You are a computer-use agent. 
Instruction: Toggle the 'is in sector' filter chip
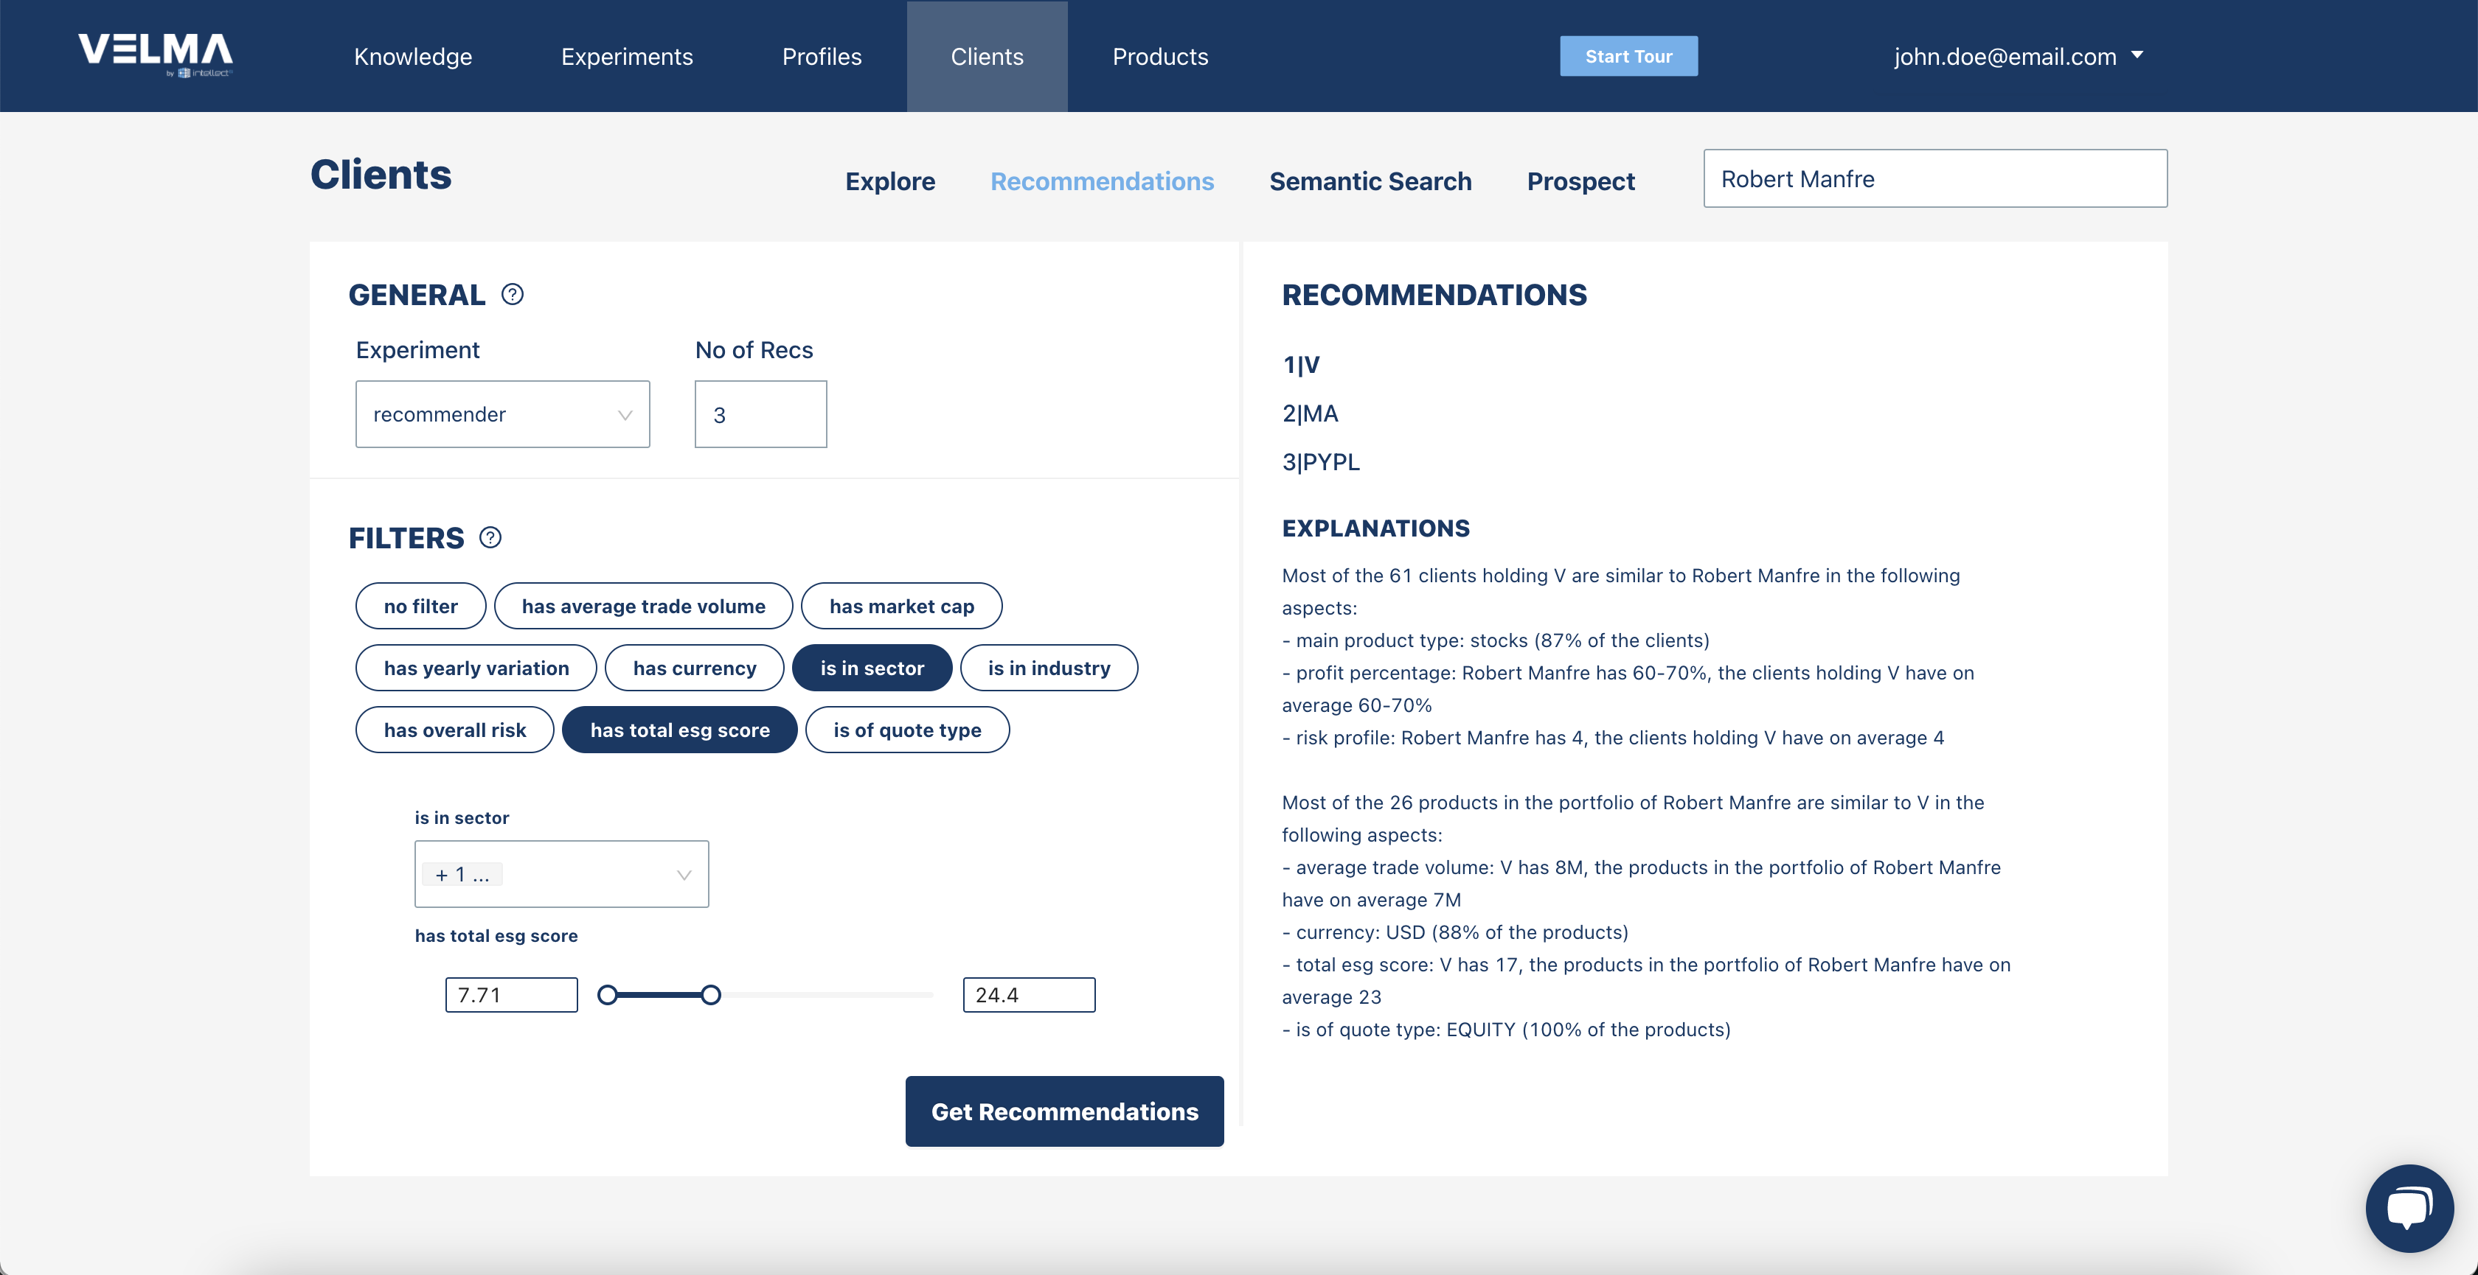872,668
